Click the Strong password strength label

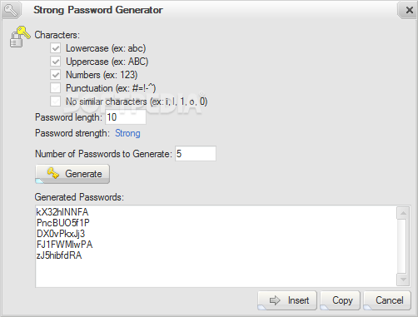click(127, 133)
